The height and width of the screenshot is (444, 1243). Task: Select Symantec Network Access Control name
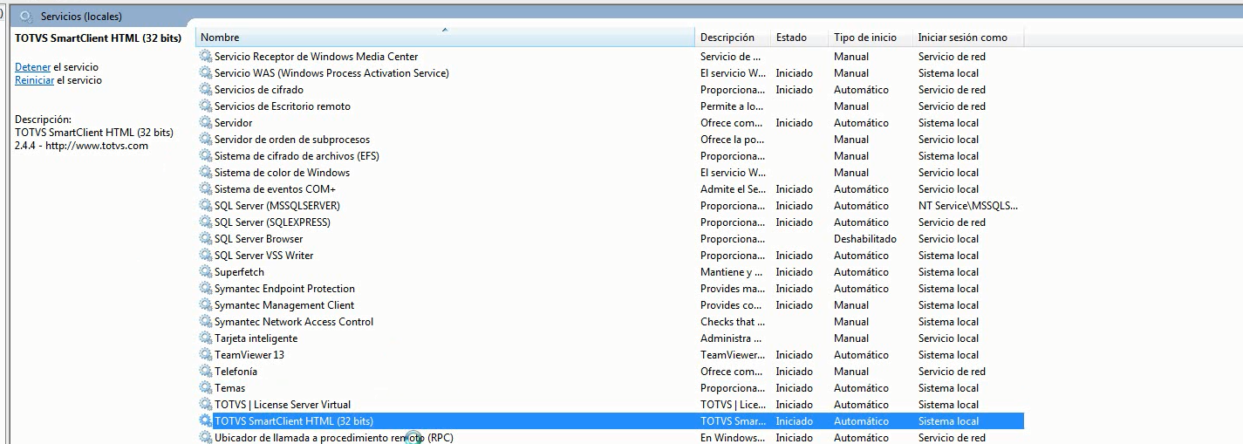click(x=294, y=322)
